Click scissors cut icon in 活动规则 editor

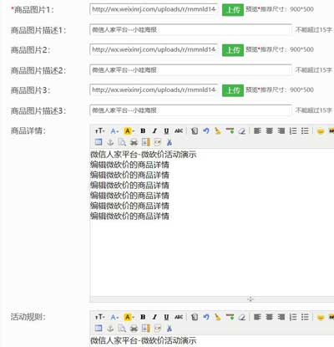(x=170, y=329)
